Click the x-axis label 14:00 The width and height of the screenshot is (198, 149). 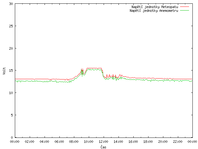point(118,142)
